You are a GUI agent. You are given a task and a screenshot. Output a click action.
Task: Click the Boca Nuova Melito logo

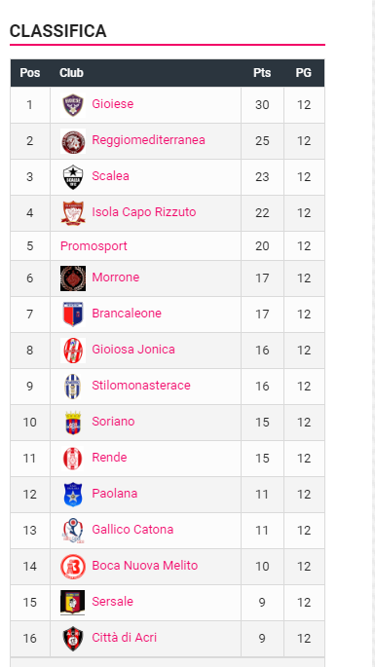(x=73, y=567)
